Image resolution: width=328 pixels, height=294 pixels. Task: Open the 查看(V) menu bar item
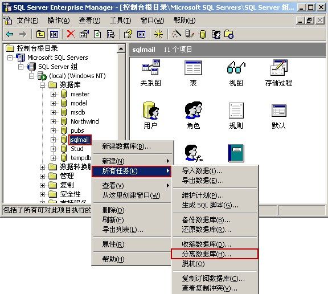click(89, 21)
